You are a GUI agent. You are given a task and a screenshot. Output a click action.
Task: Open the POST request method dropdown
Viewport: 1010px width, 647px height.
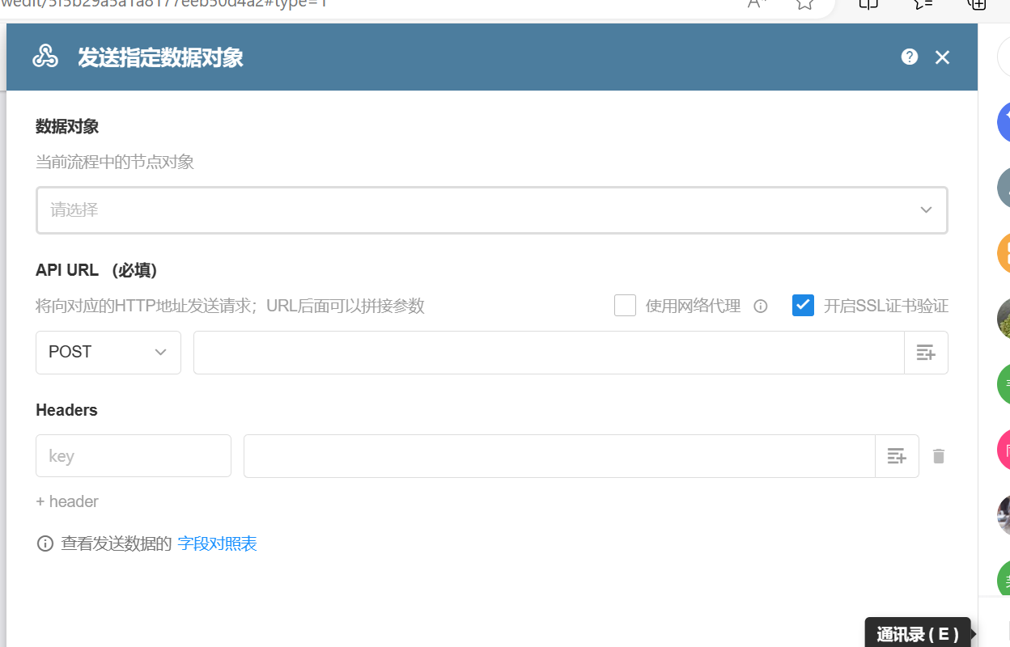click(x=108, y=352)
